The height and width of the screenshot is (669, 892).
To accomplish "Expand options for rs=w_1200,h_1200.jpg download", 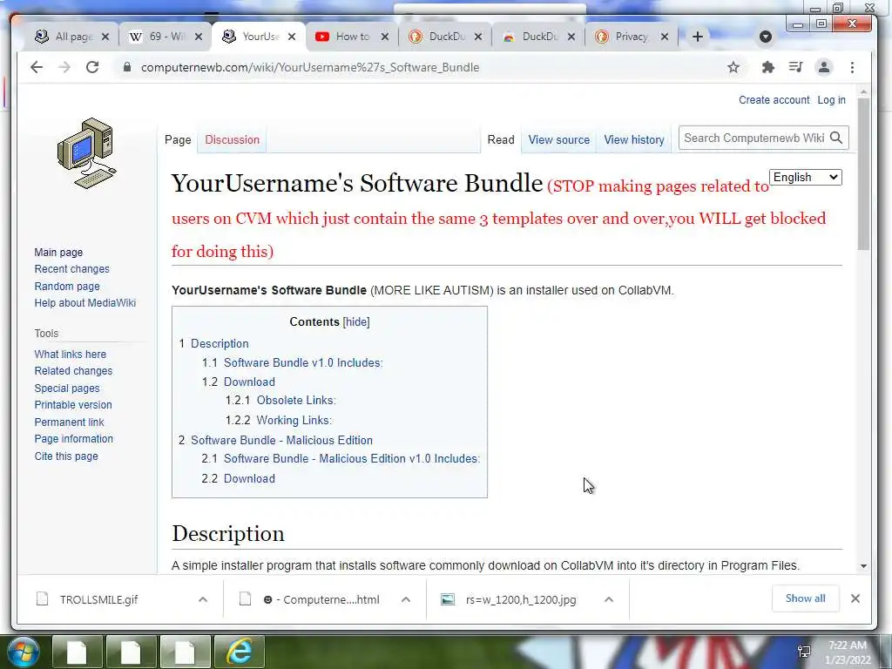I will (609, 599).
